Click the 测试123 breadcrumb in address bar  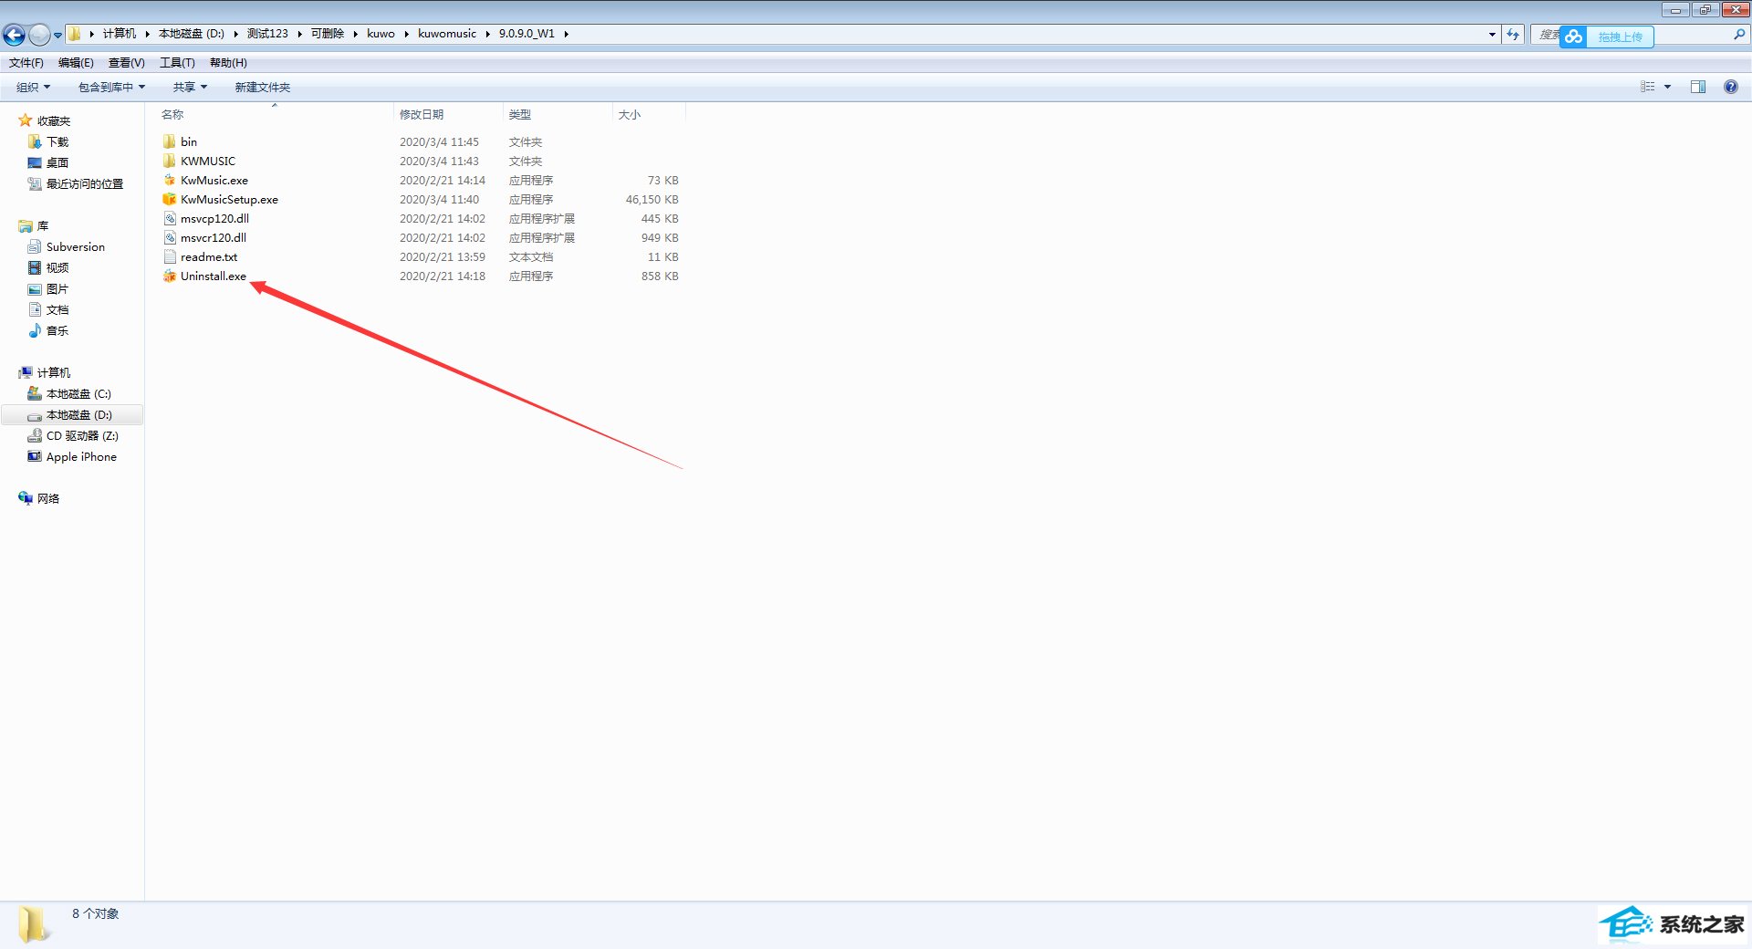267,34
